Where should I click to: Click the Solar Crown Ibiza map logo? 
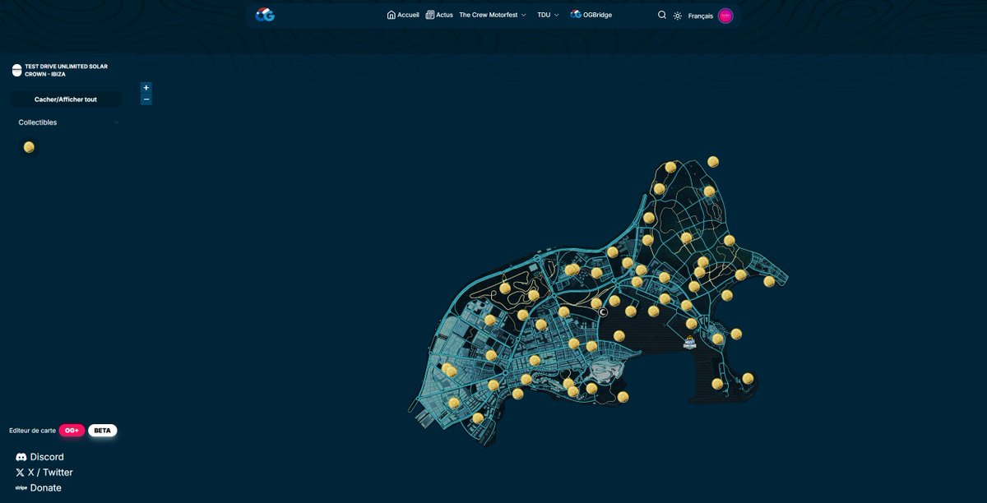pyautogui.click(x=16, y=70)
